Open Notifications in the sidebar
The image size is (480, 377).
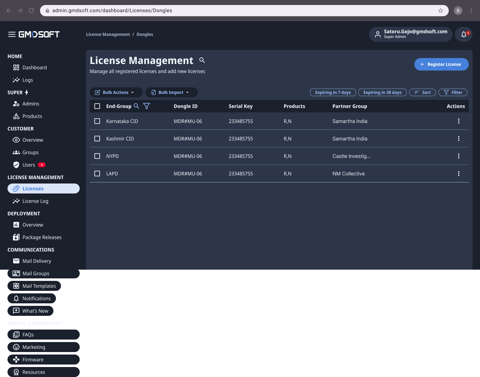(32, 298)
